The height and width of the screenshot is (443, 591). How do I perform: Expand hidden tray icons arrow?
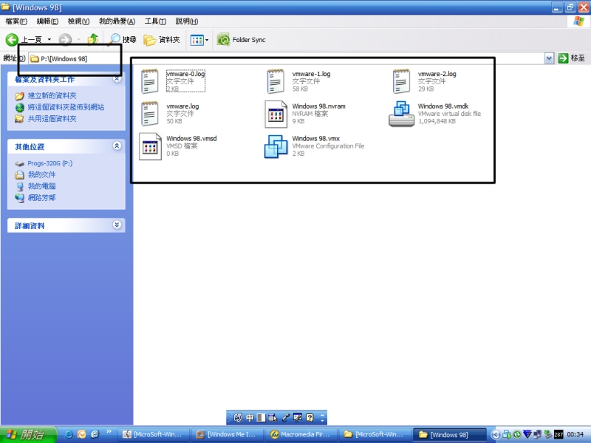[496, 435]
